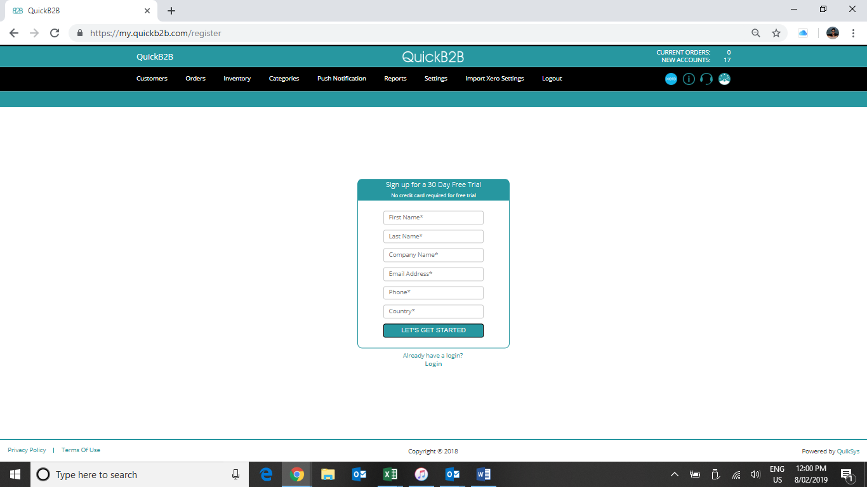Open the Chrome three-dot menu
The height and width of the screenshot is (487, 867).
click(x=853, y=33)
